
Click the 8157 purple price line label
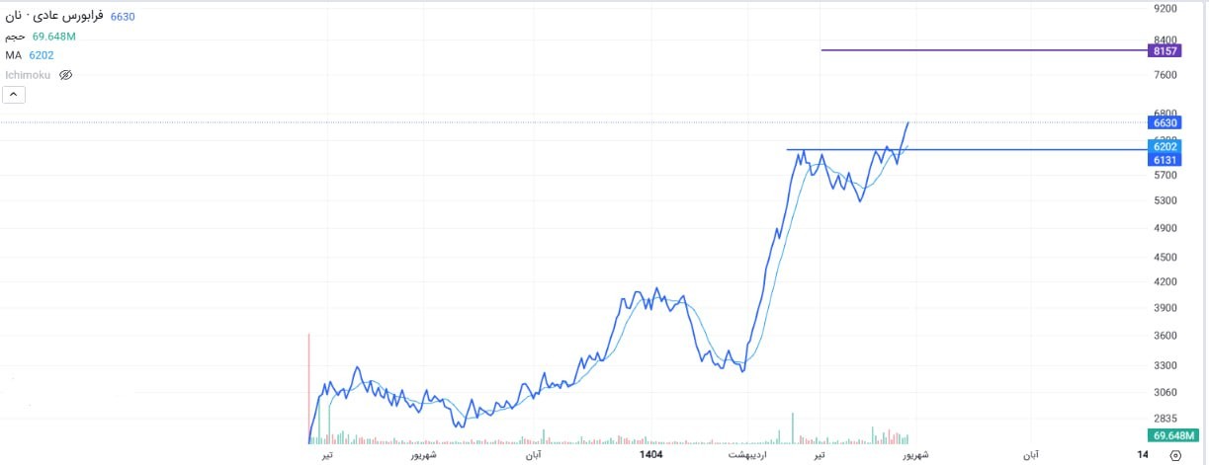coord(1166,50)
